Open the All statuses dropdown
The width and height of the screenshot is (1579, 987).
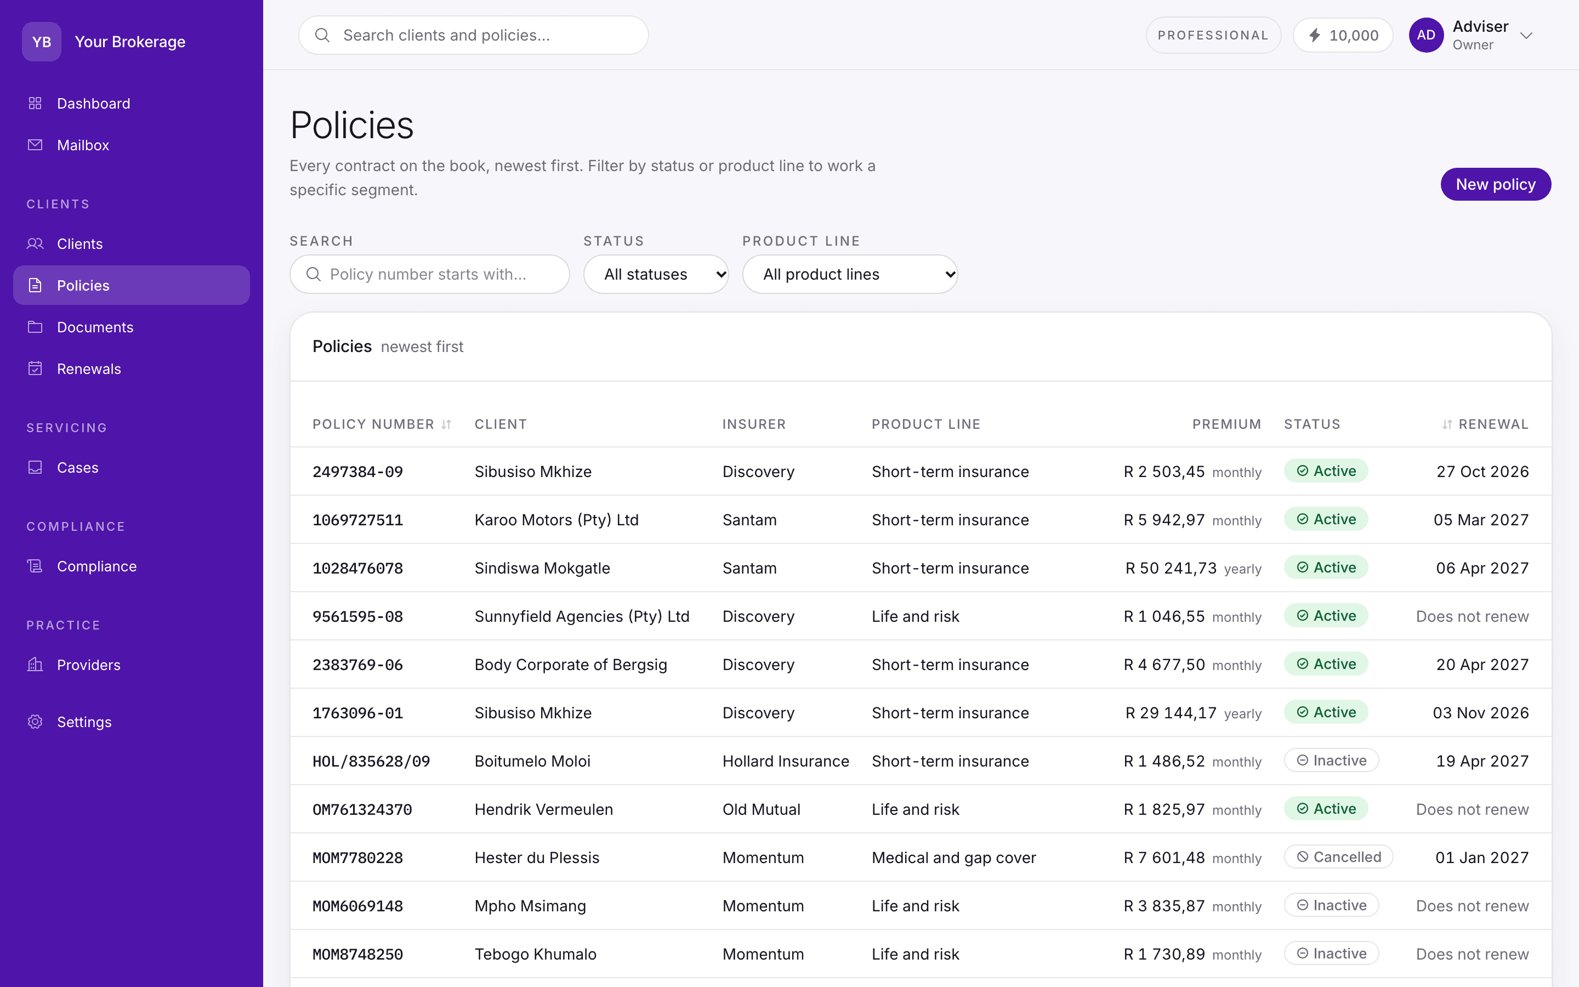pyautogui.click(x=656, y=274)
